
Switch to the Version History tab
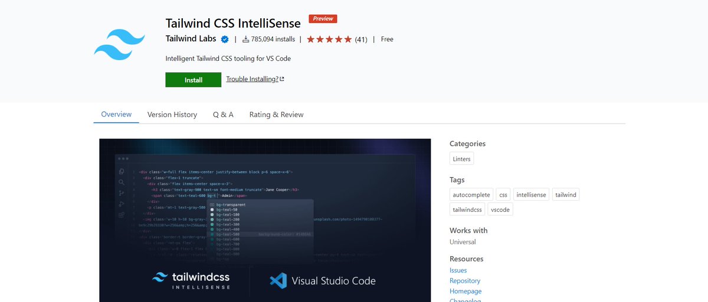[172, 115]
